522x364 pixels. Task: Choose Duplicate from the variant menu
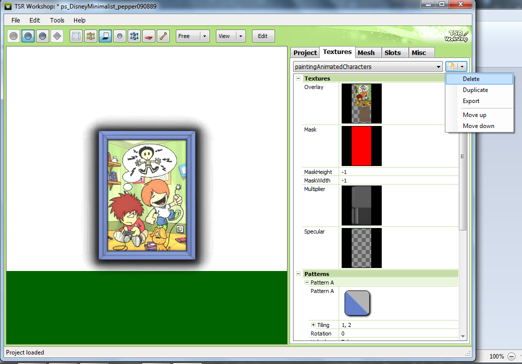479,90
